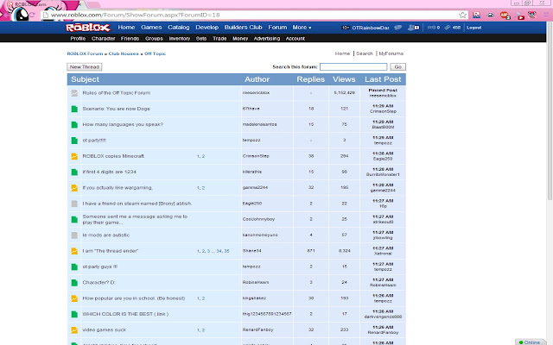Open the Develop menu item
Viewport: 553px width, 345px height.
click(x=207, y=27)
